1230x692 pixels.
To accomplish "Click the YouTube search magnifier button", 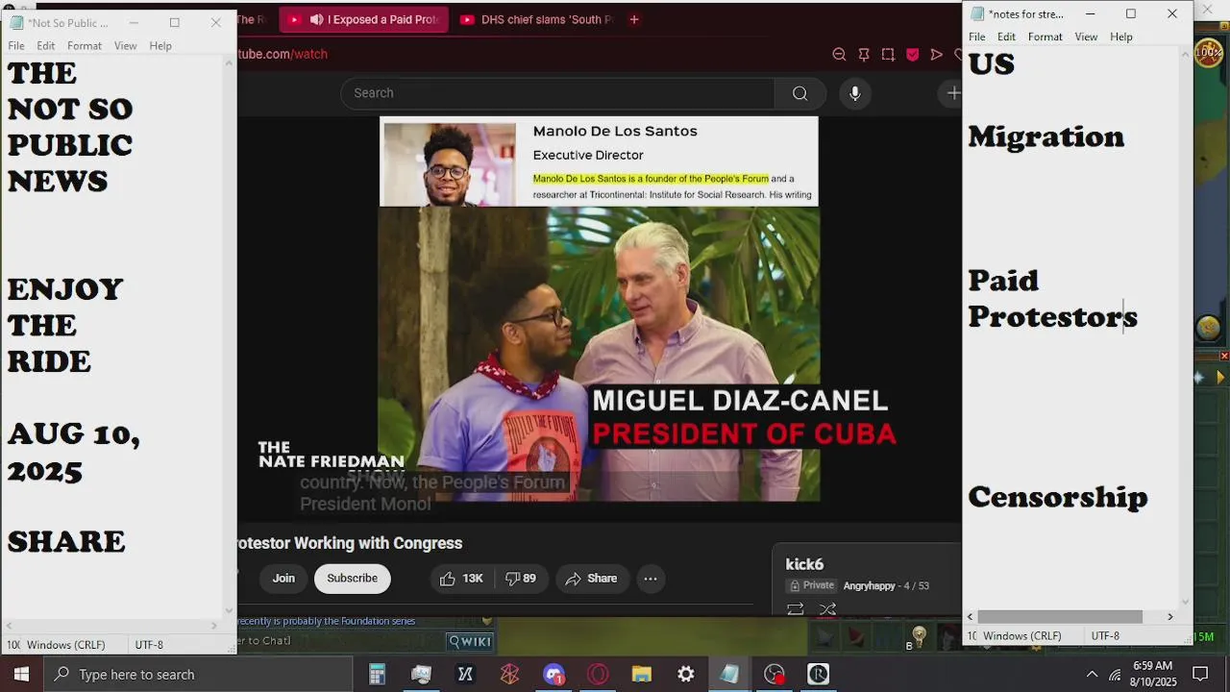I will coord(799,93).
